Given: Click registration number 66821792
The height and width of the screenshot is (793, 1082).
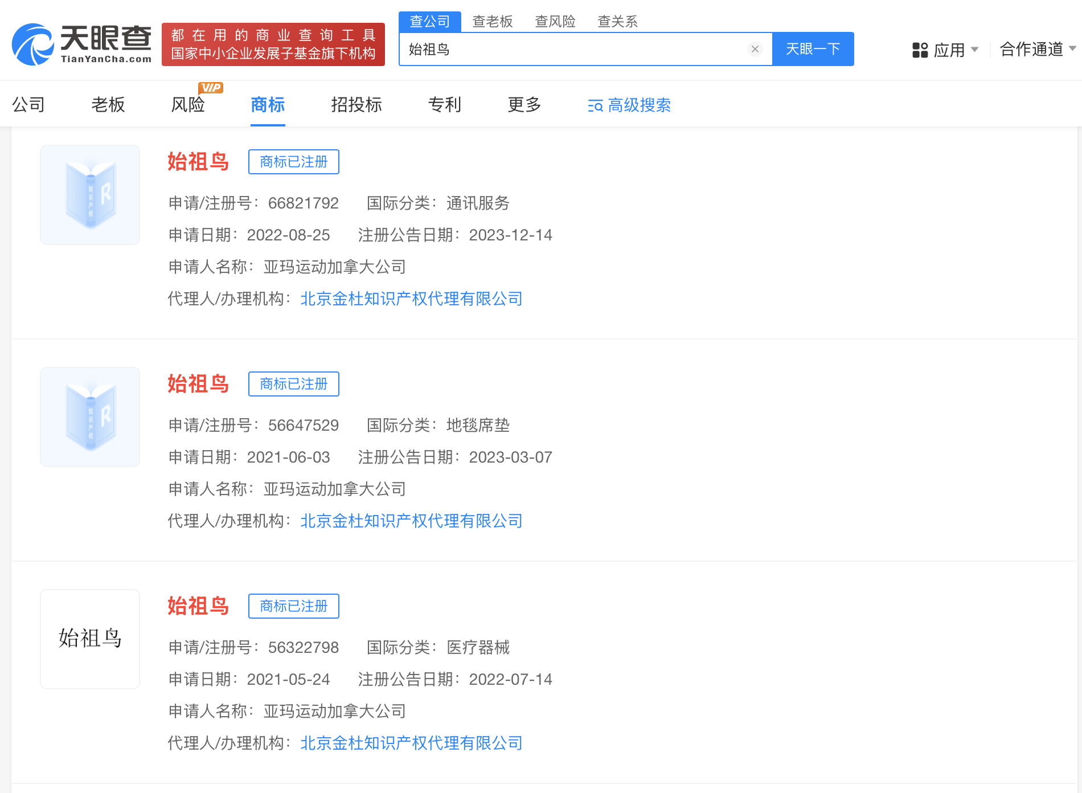Looking at the screenshot, I should pos(304,203).
